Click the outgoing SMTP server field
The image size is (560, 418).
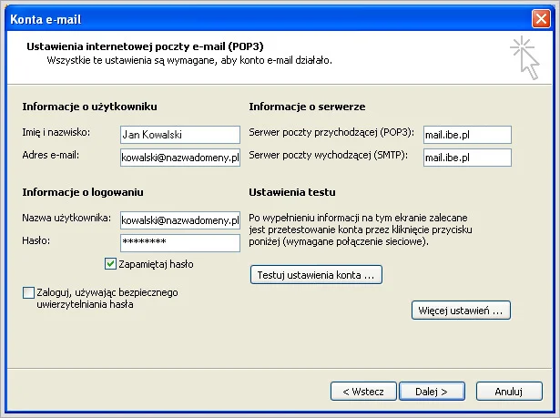tap(466, 157)
